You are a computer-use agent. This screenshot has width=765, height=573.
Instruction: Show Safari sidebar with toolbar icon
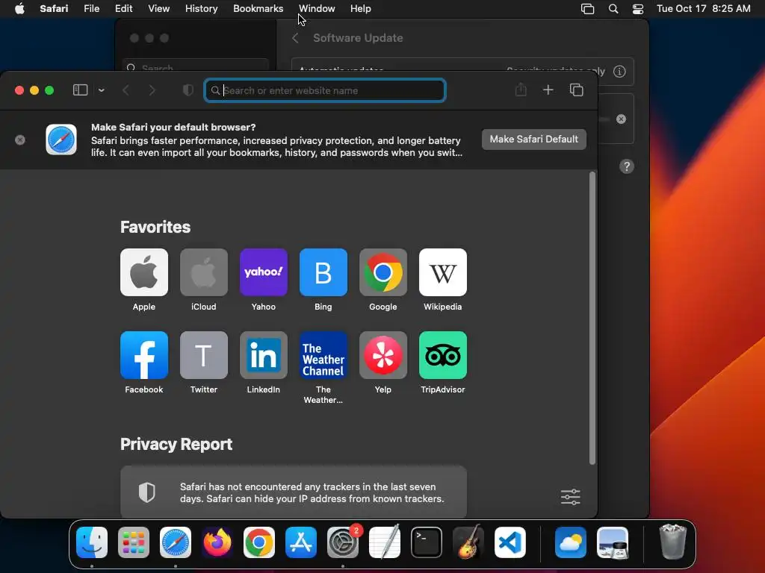tap(80, 90)
